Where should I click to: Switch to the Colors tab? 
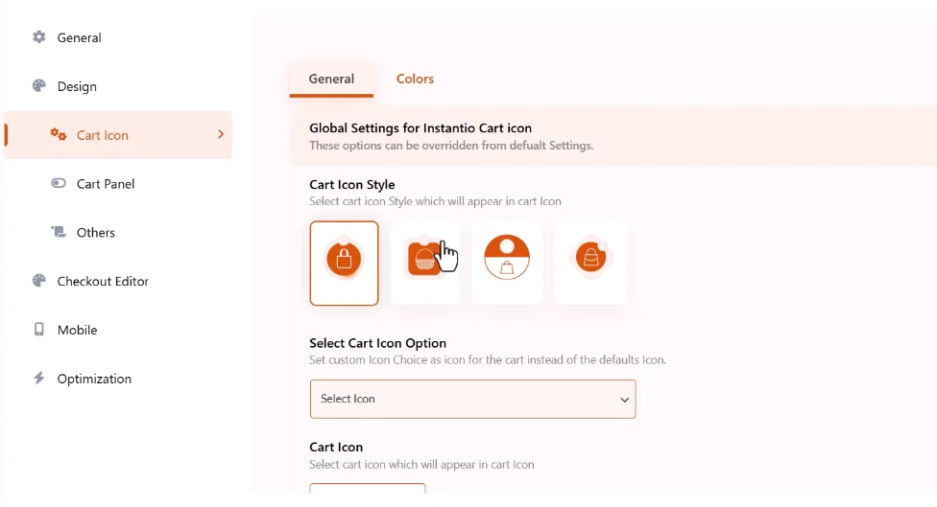point(415,79)
